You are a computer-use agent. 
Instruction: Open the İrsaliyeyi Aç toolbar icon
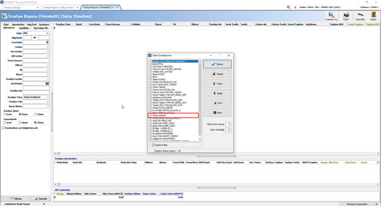pos(331,16)
